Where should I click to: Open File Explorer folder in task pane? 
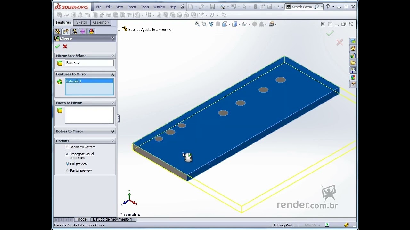coord(353,63)
